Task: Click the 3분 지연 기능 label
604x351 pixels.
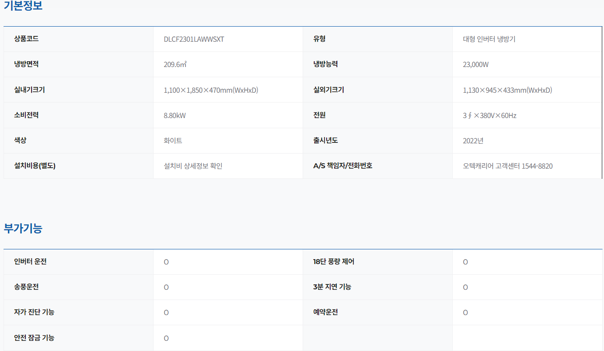Action: coord(332,287)
